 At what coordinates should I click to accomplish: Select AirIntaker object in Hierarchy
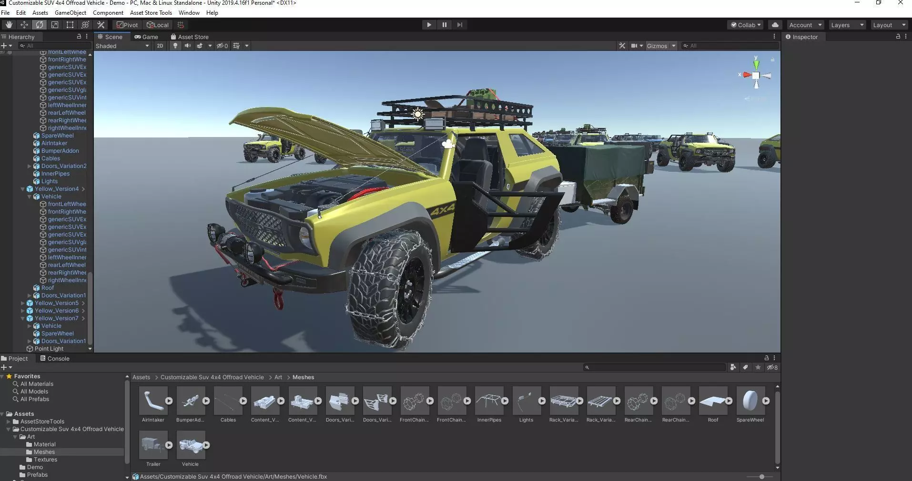tap(54, 143)
